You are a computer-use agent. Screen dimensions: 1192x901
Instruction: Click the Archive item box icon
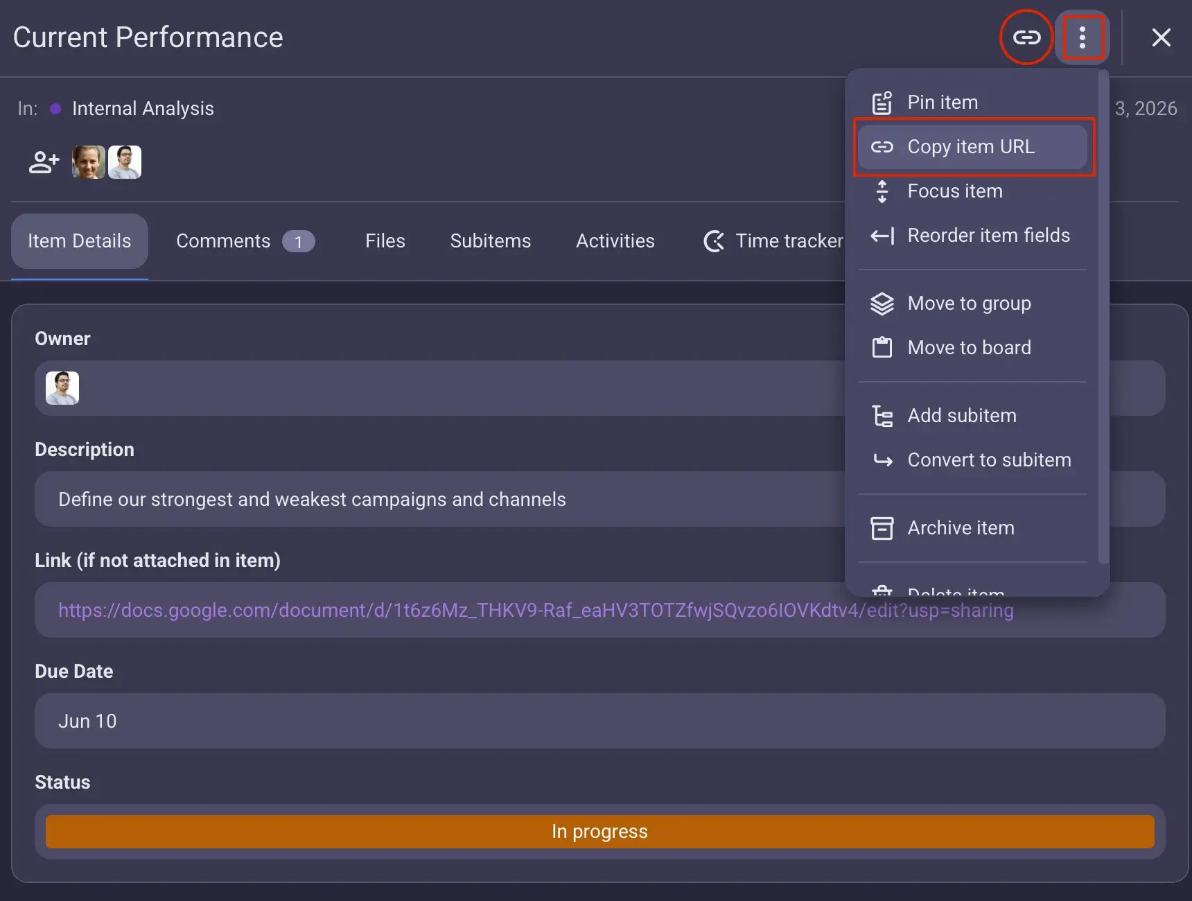(882, 528)
